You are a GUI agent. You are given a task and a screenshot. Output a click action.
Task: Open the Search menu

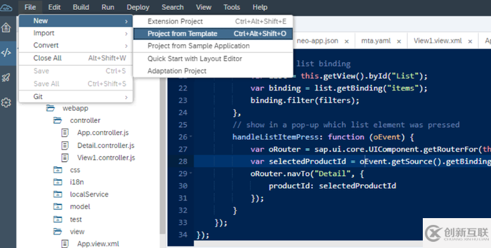pyautogui.click(x=173, y=7)
